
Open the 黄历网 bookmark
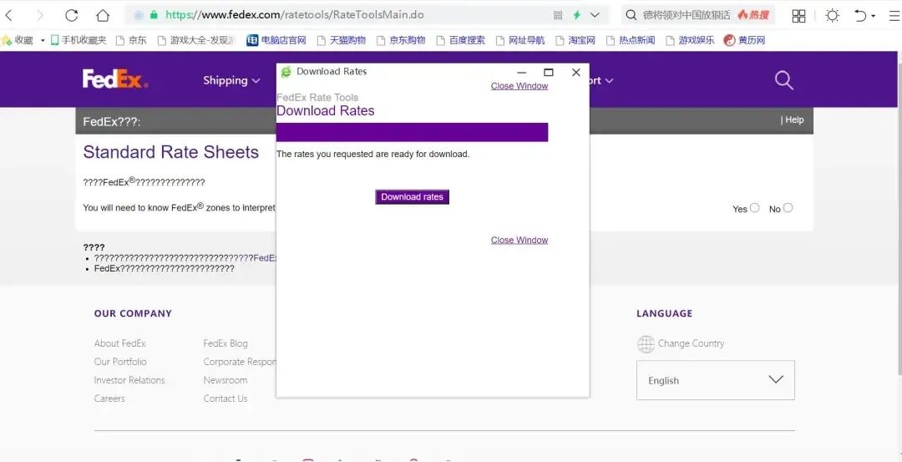[744, 40]
